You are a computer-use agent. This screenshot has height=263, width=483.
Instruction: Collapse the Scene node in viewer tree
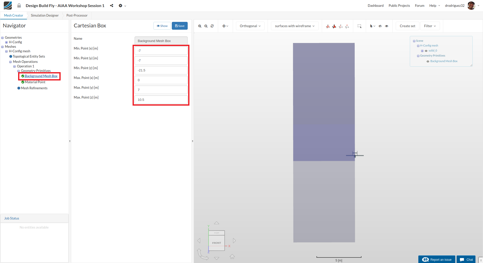click(414, 41)
